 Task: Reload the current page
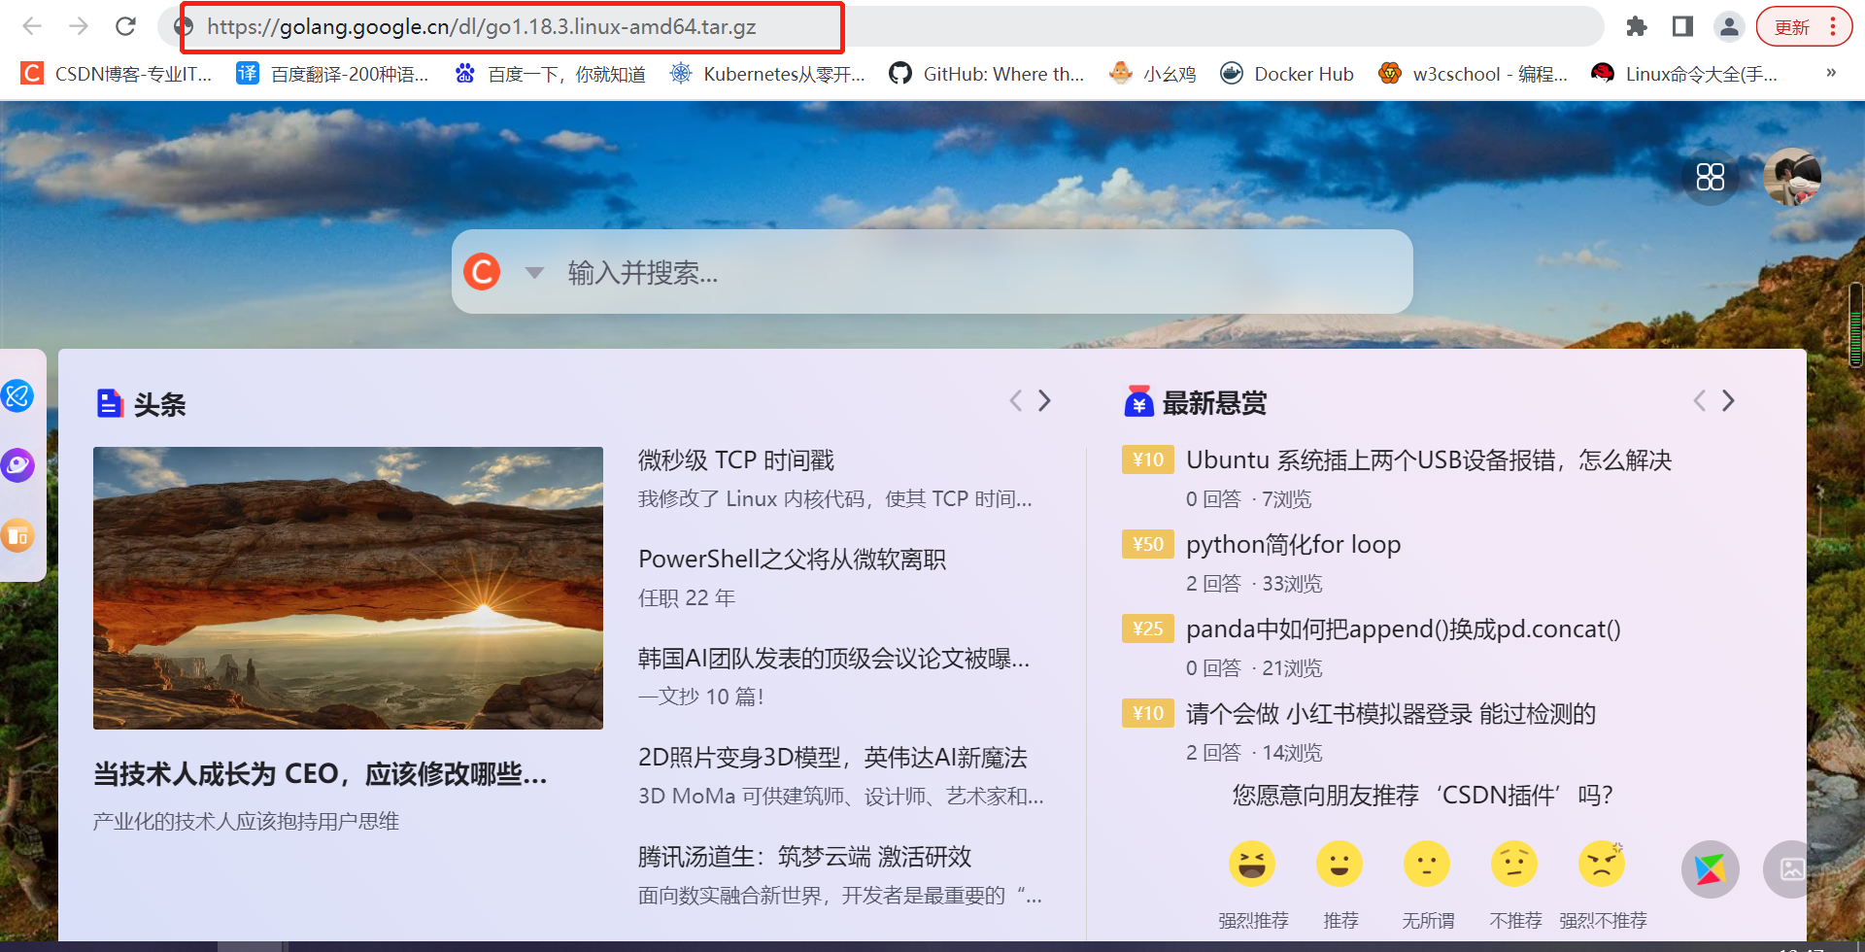[125, 26]
